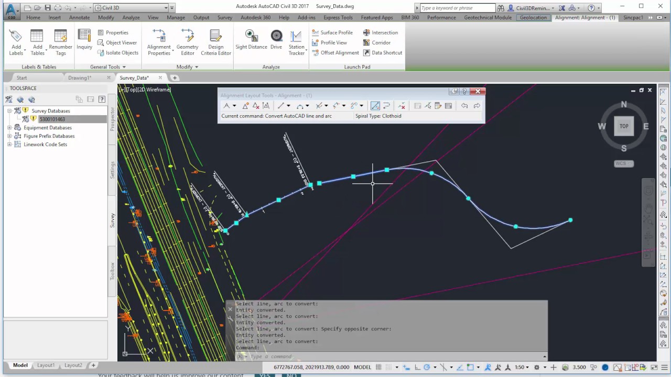The width and height of the screenshot is (671, 377).
Task: Toggle snap mode in the status bar
Action: pos(388,367)
